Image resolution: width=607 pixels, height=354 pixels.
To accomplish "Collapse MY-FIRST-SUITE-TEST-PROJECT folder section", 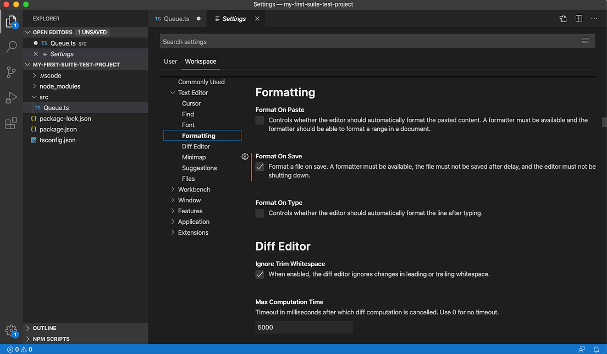I will [x=28, y=65].
